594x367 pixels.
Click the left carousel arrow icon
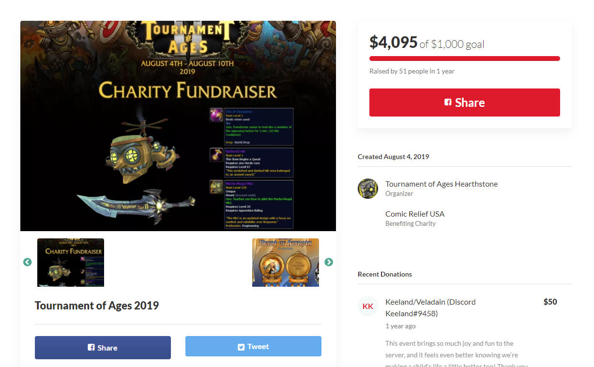27,262
